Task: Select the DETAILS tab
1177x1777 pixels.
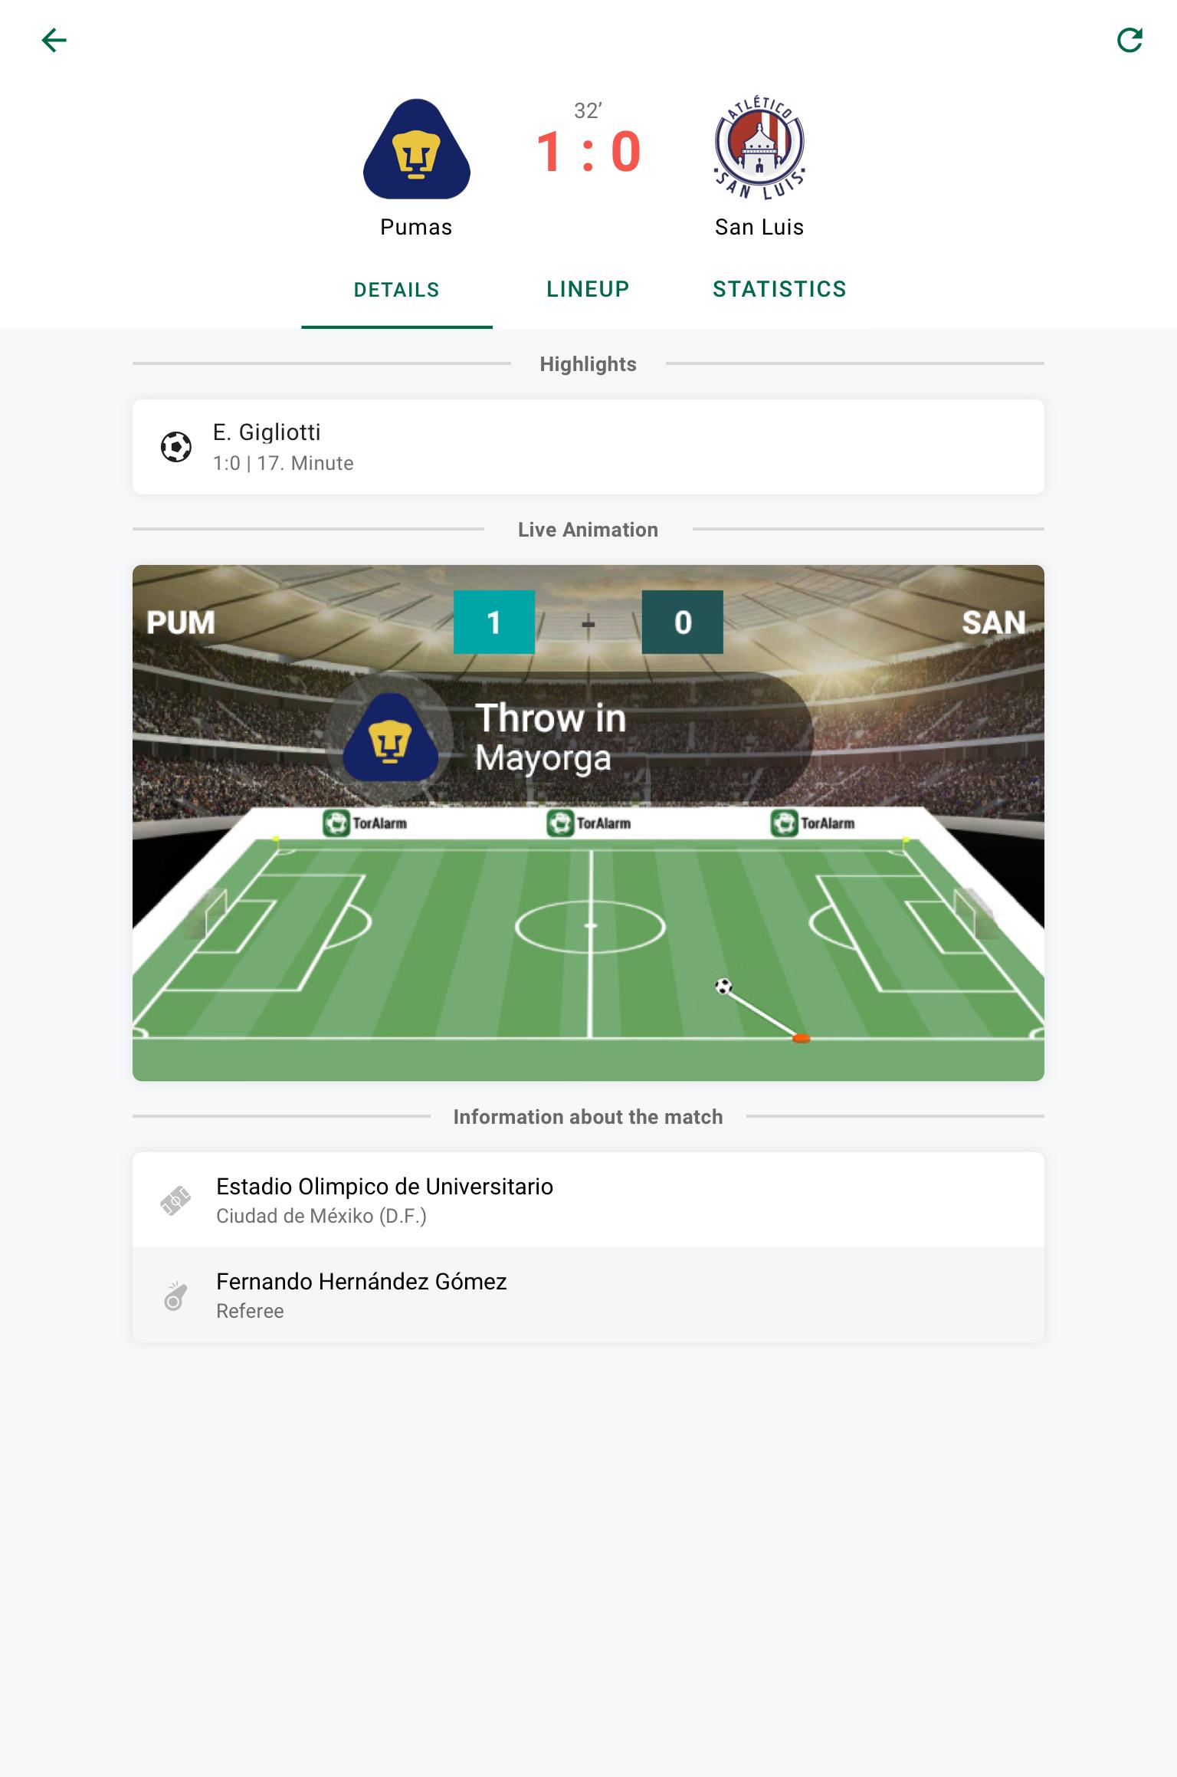Action: (x=397, y=289)
